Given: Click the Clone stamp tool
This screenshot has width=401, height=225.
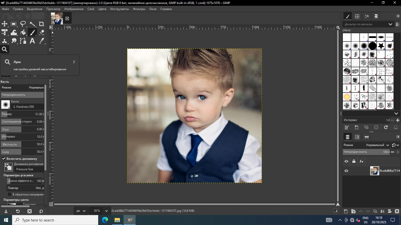Looking at the screenshot, I should (x=5, y=41).
